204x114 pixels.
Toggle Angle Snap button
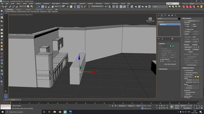point(78,6)
